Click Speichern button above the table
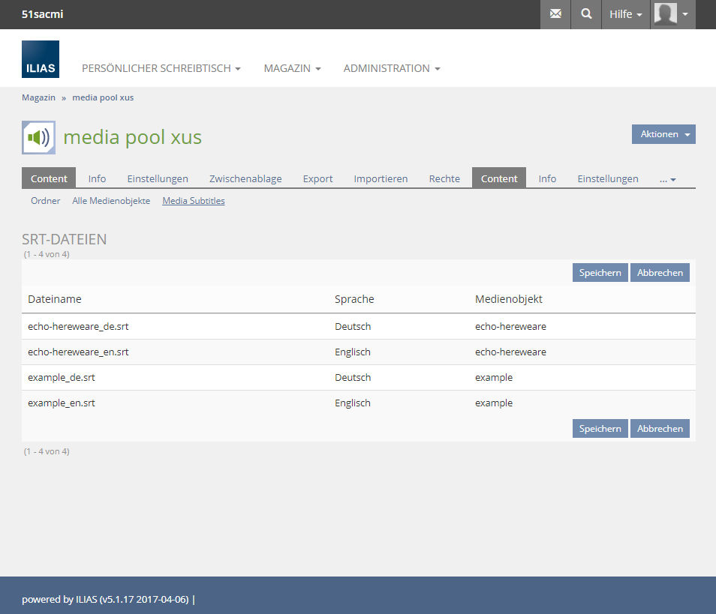The image size is (716, 614). [600, 273]
